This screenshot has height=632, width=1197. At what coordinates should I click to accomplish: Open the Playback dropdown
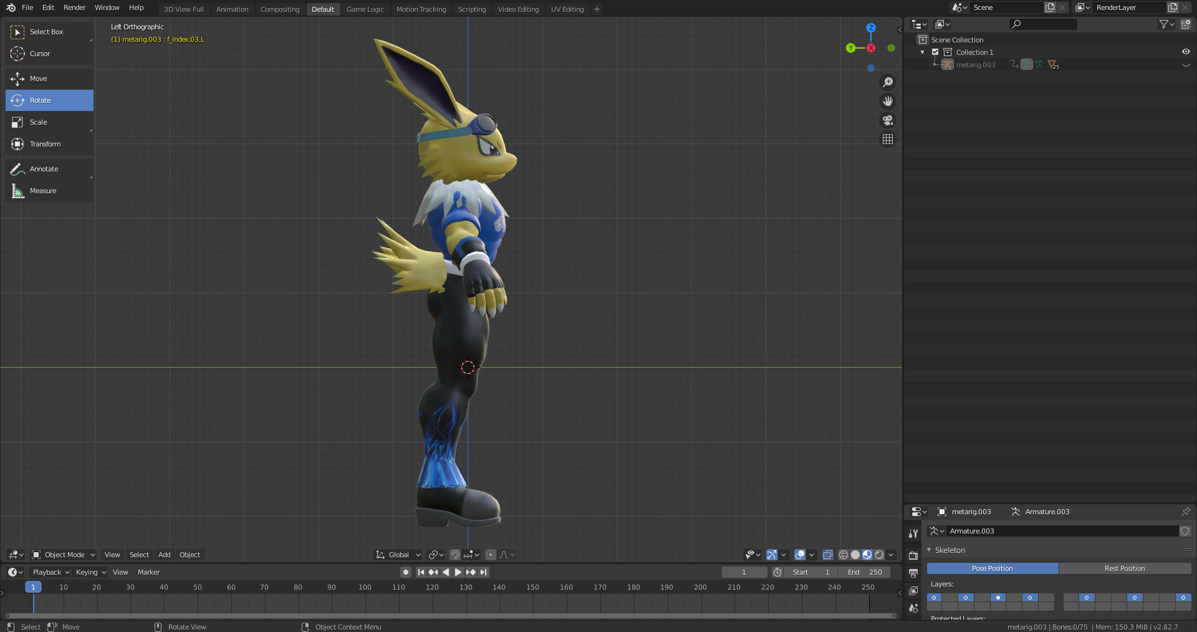pos(50,572)
